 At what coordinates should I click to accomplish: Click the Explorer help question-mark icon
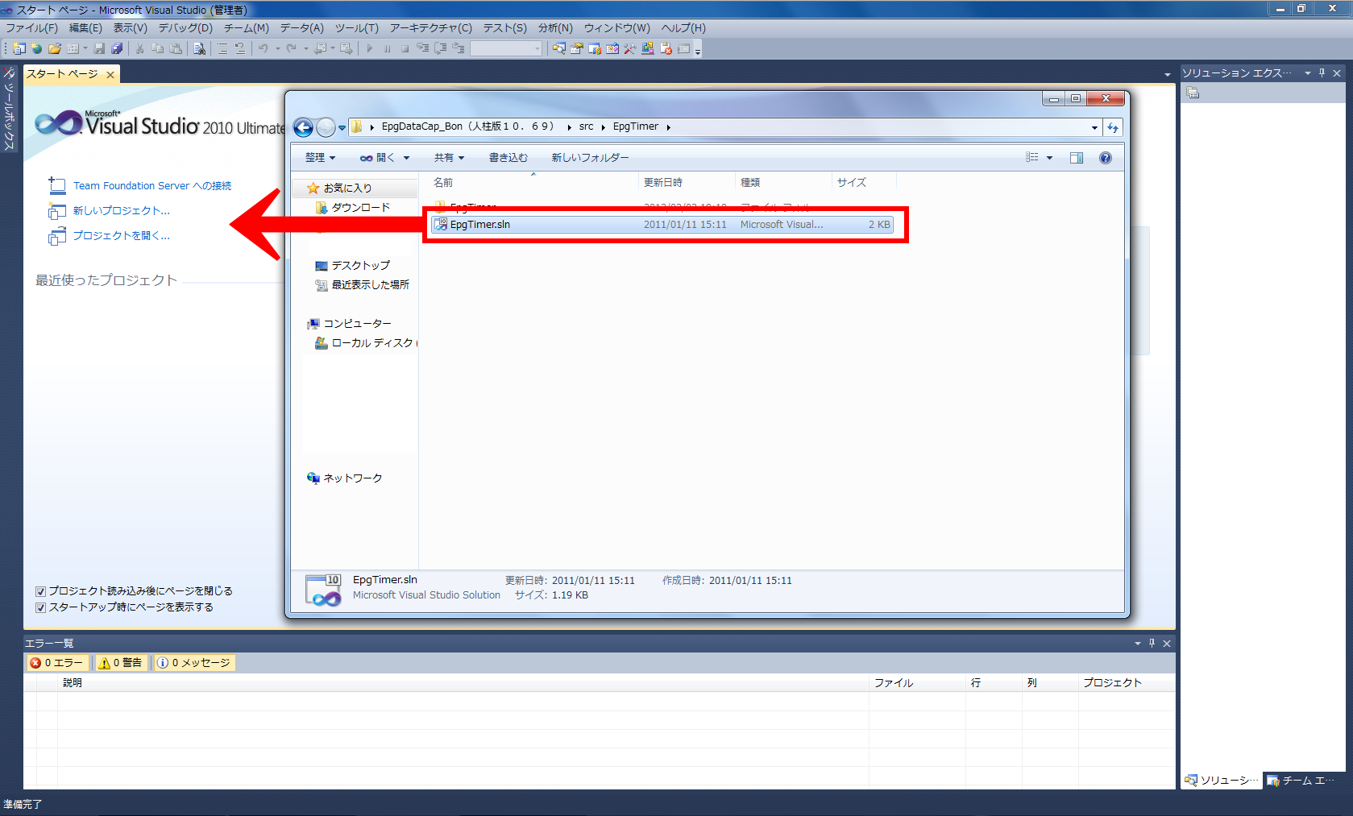pos(1106,158)
